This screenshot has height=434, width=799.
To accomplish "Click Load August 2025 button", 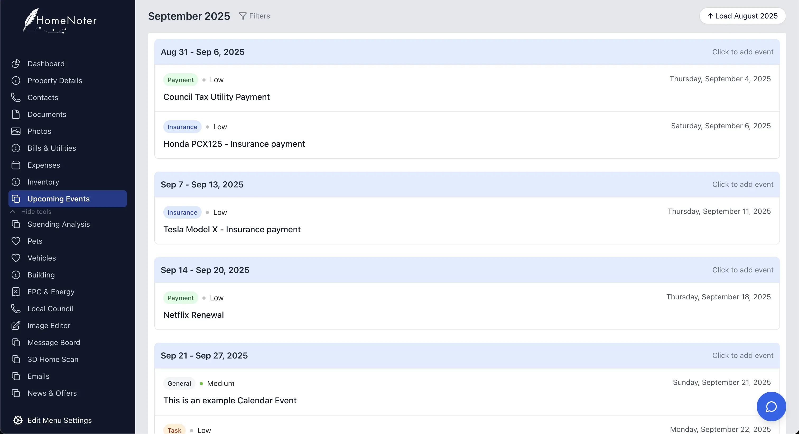I will point(742,16).
